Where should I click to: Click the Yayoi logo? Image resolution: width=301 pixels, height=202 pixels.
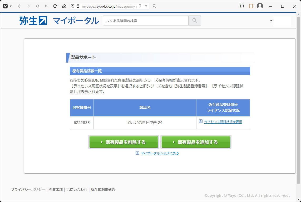pos(33,21)
